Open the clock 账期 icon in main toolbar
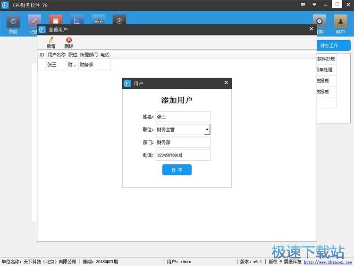Screen dimensions: 354x266 point(319,21)
